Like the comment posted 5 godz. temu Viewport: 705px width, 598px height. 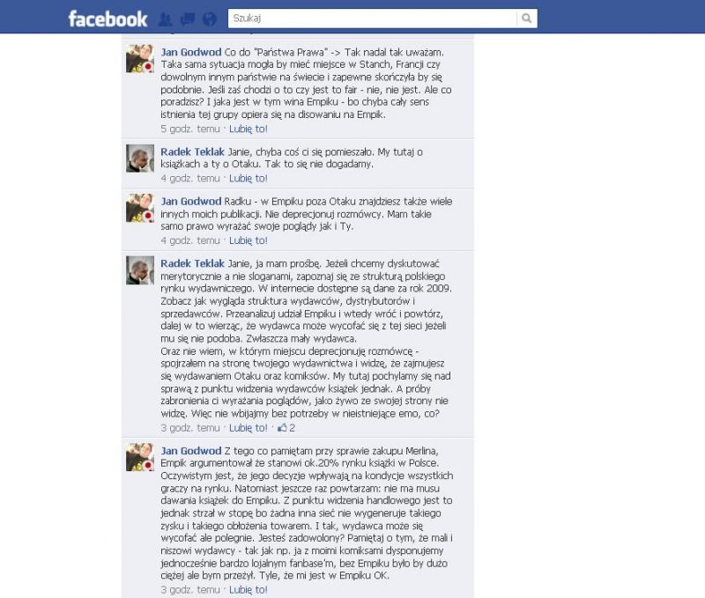click(249, 129)
